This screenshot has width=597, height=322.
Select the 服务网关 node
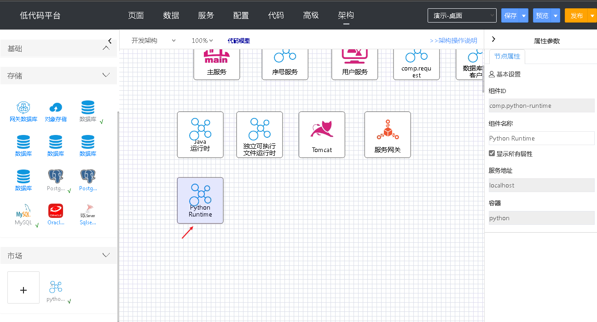coord(388,135)
